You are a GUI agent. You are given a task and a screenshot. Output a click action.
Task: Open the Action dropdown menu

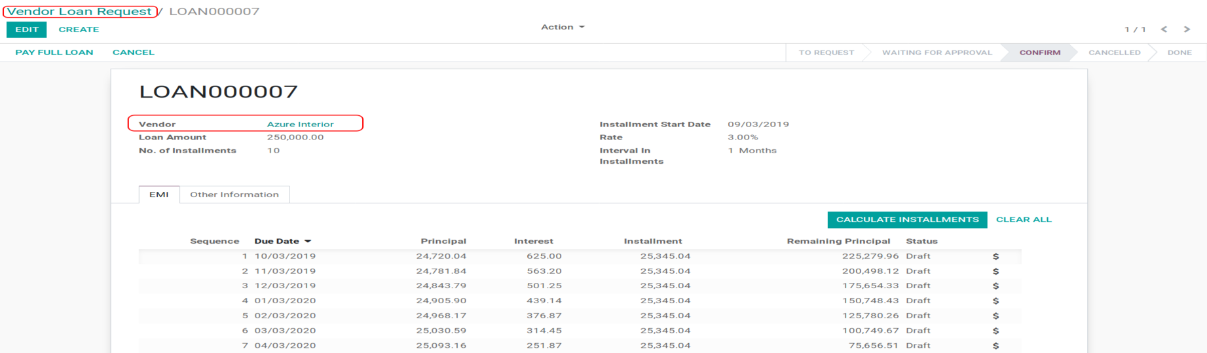click(562, 27)
